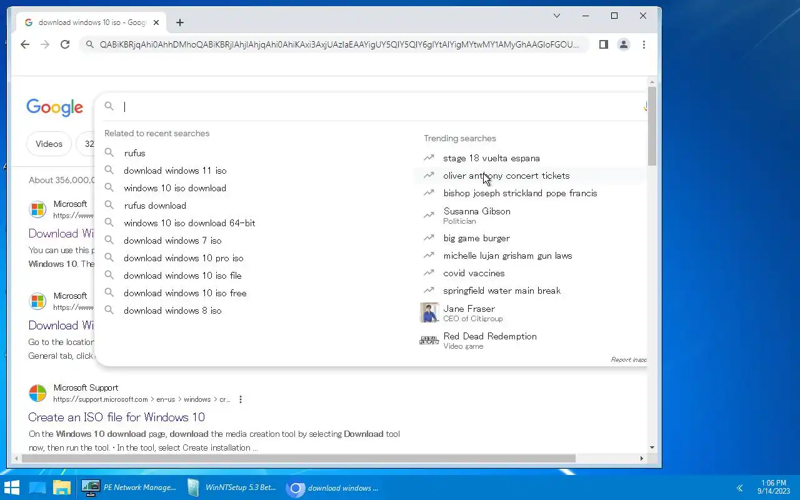Open Chrome's three-dot menu
This screenshot has height=500, width=800.
tap(644, 44)
